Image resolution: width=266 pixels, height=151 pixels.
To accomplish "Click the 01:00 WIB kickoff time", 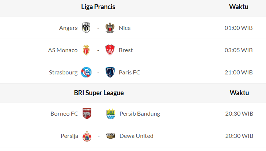I will pyautogui.click(x=239, y=28).
